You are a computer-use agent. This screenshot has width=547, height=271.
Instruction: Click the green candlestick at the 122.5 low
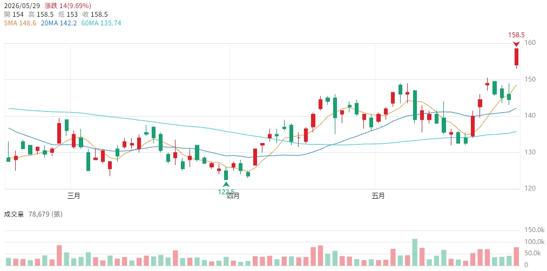[x=226, y=174]
